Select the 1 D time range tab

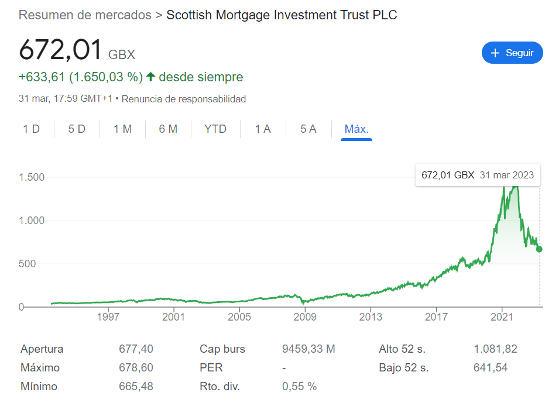32,129
